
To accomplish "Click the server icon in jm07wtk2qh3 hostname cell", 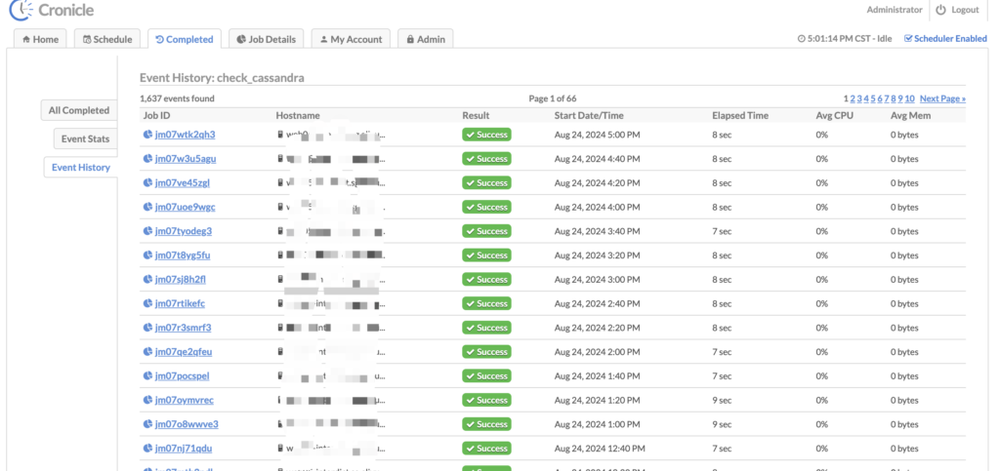I will pos(280,135).
